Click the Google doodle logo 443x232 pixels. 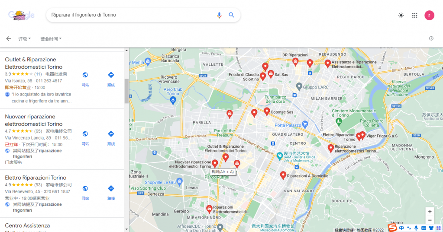coord(22,15)
